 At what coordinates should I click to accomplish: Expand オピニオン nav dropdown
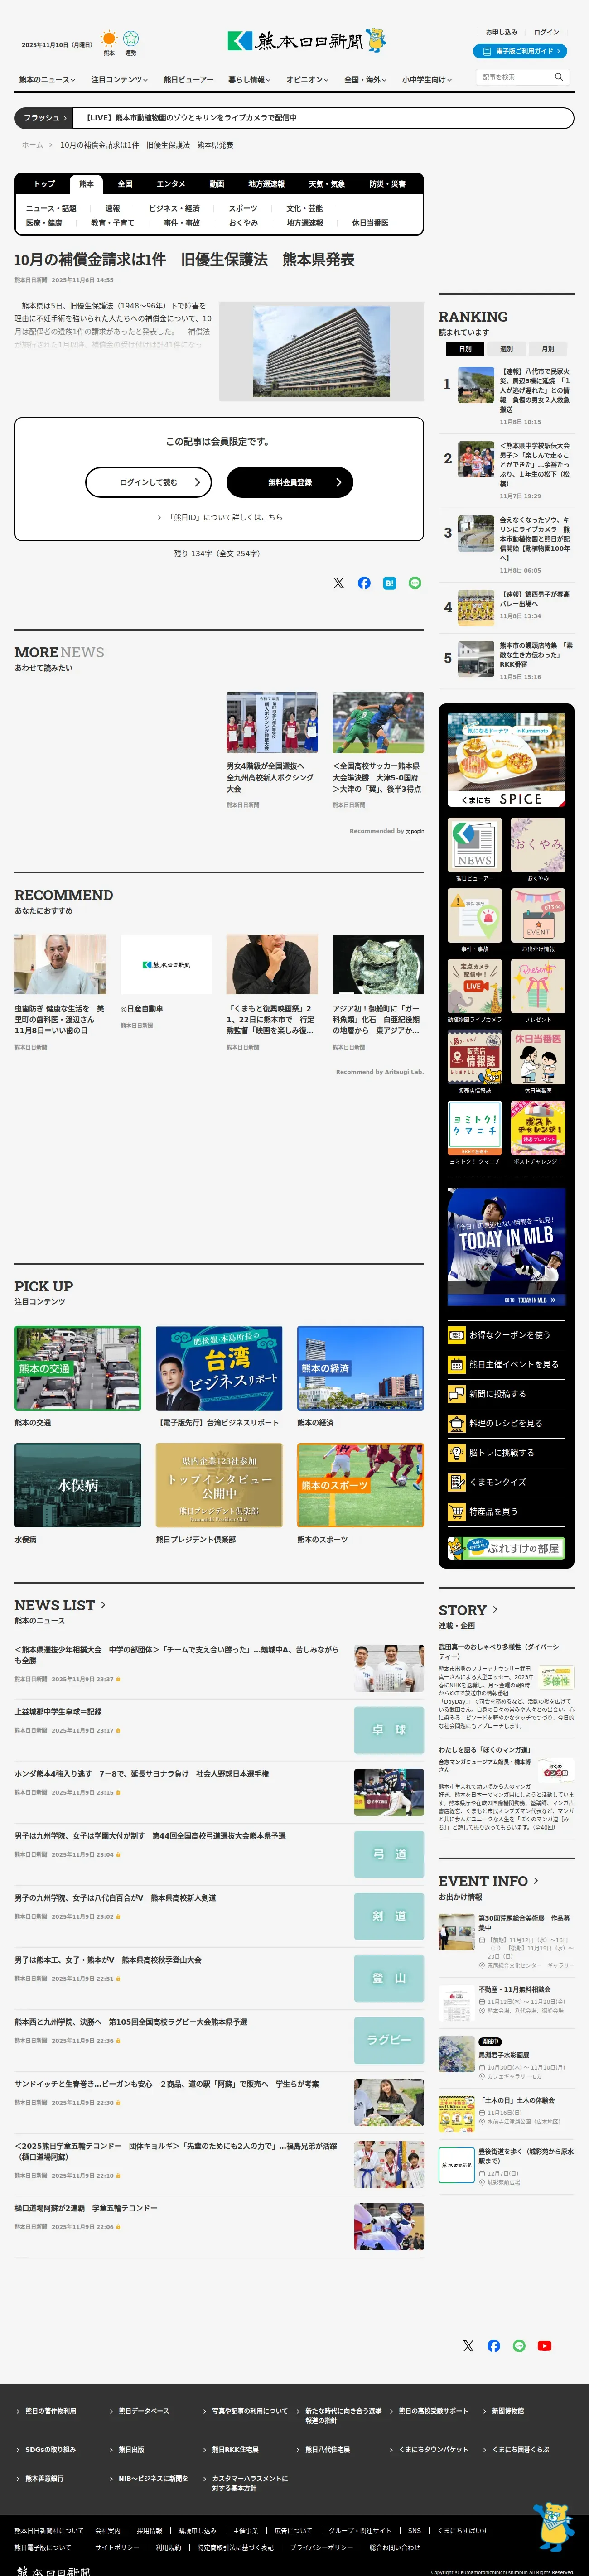click(307, 80)
